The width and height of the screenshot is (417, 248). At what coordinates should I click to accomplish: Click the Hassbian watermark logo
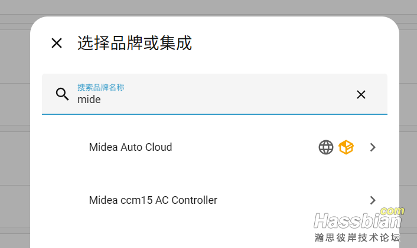point(358,221)
